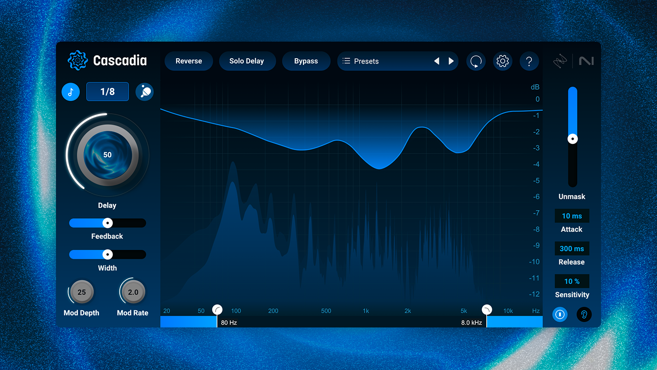Click the Mod Depth label
Viewport: 657px width, 370px height.
pos(81,313)
